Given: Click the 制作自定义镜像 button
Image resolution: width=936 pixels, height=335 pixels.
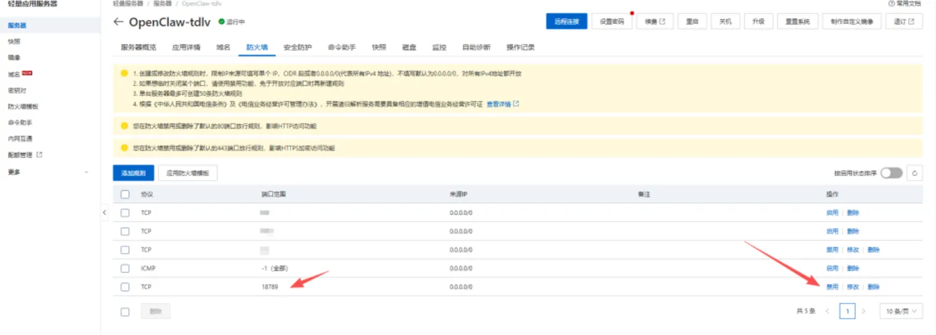Looking at the screenshot, I should pos(852,21).
